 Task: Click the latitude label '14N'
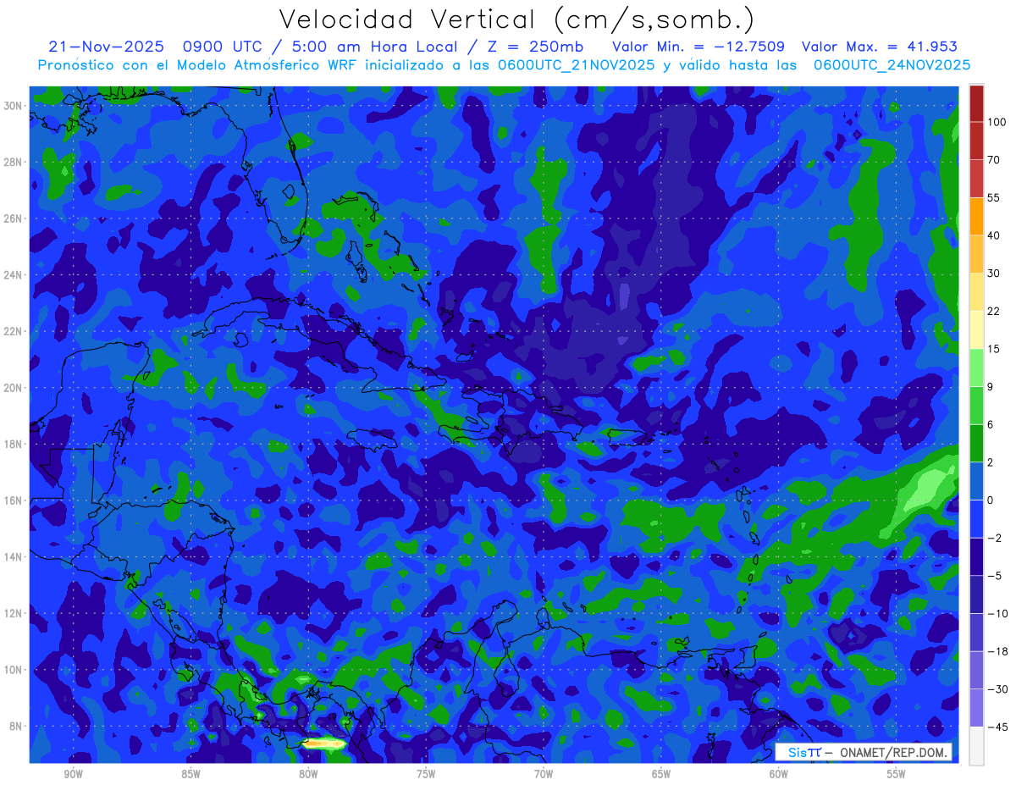pos(14,556)
